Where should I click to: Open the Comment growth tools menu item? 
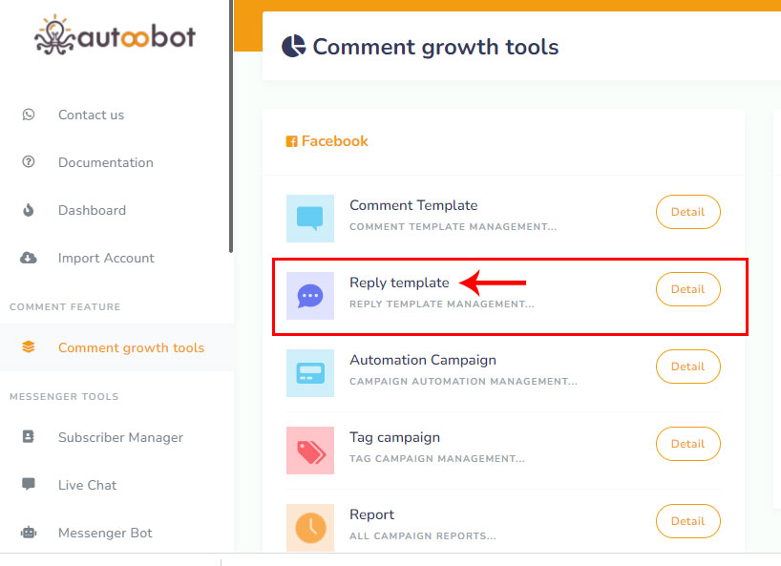click(x=131, y=347)
